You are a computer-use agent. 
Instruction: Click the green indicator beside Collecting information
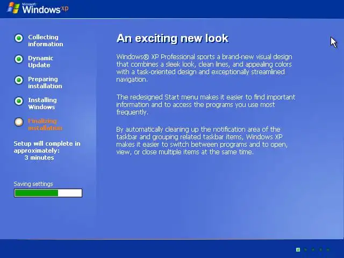click(19, 38)
